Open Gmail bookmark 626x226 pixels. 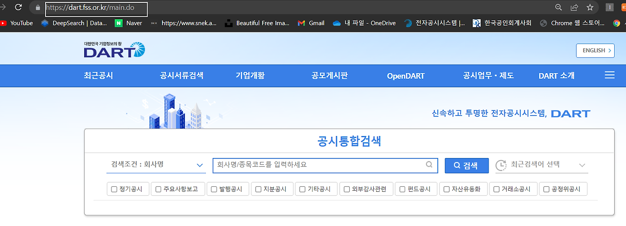coord(311,23)
